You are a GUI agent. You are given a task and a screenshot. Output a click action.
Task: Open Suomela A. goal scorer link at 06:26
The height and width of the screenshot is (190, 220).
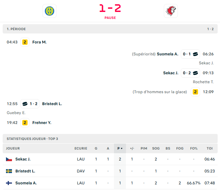(x=167, y=54)
